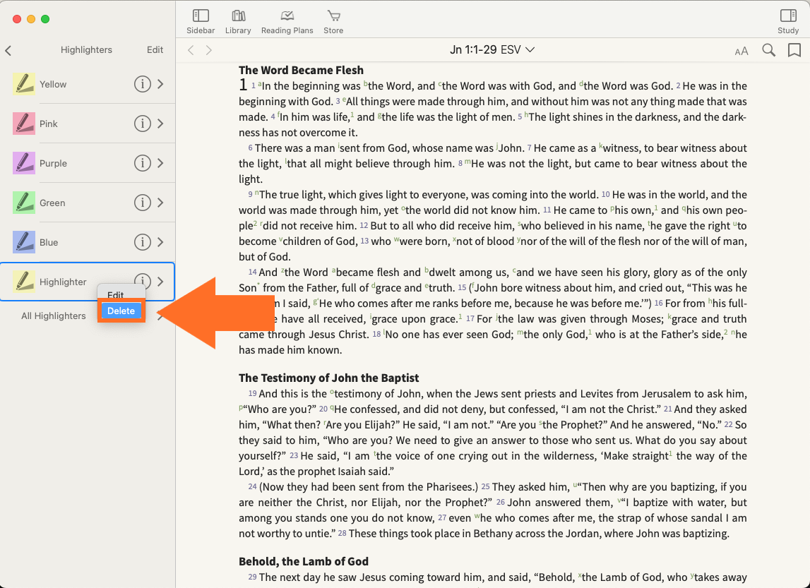The image size is (810, 588).
Task: Open the Jn 1:1-29 ESV passage dropdown
Action: click(x=492, y=50)
